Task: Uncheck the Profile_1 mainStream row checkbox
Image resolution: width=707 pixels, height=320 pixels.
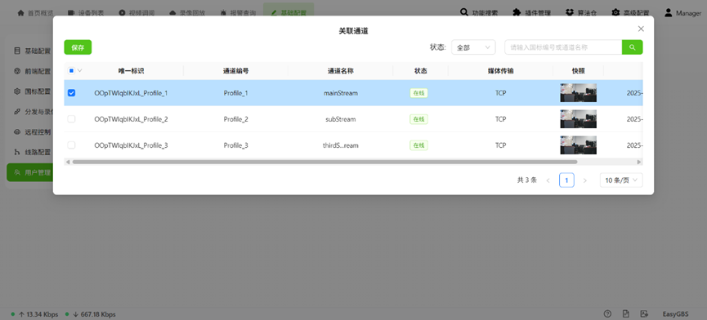Action: coord(71,93)
